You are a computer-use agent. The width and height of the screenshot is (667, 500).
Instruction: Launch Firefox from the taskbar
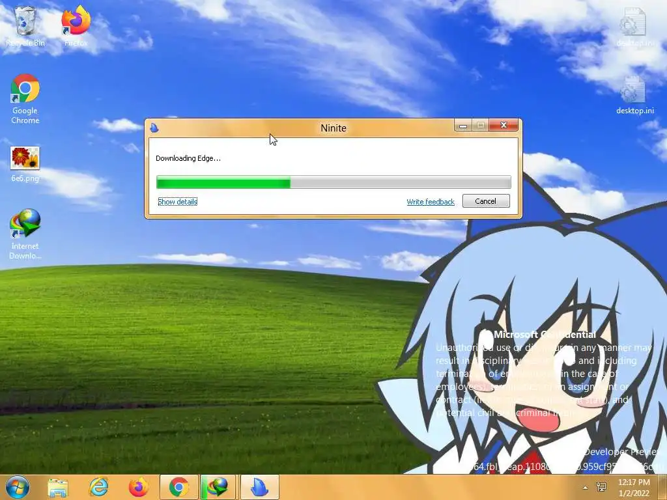coord(139,487)
